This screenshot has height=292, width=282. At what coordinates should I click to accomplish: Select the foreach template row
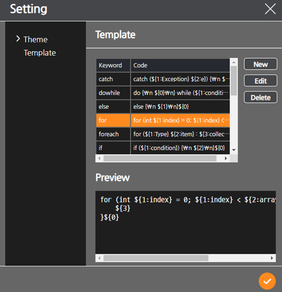coord(113,134)
